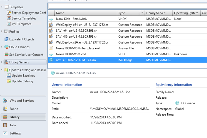Collapse the Templates tree node
The image size is (207, 138).
2,7
